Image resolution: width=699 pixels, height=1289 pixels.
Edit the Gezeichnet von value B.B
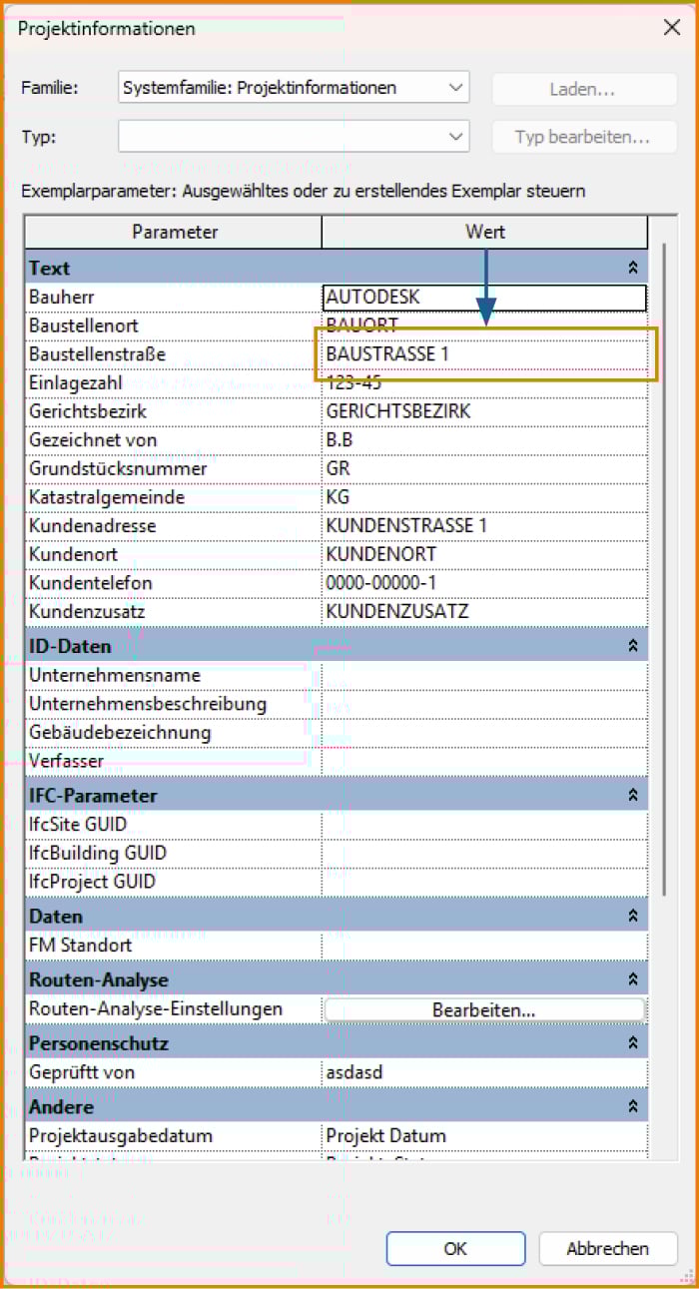point(484,439)
